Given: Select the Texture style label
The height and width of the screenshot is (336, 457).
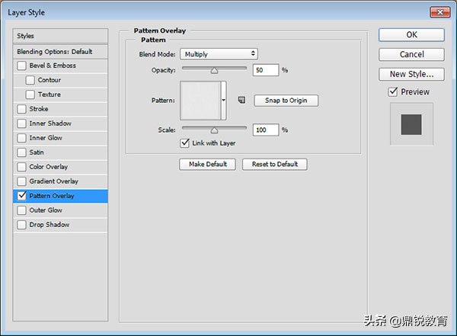Looking at the screenshot, I should click(50, 94).
